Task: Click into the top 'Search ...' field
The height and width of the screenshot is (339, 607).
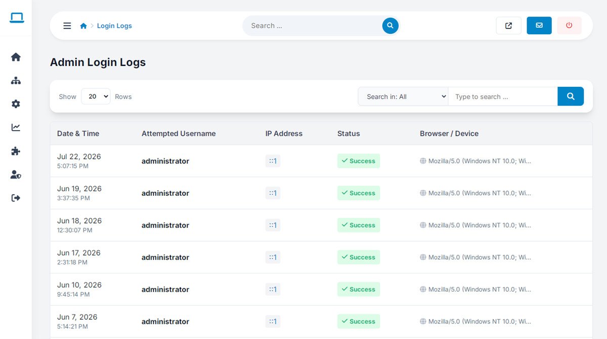Action: click(x=314, y=26)
